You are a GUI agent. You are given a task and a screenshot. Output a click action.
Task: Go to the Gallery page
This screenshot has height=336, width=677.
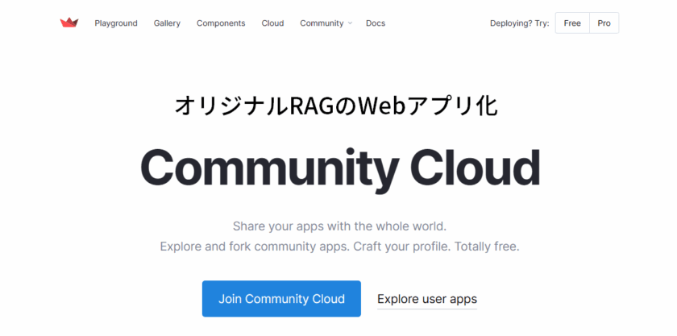[167, 23]
